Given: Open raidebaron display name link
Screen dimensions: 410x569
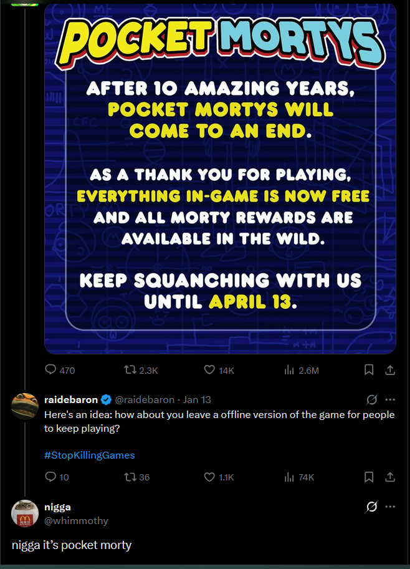Looking at the screenshot, I should coord(71,399).
